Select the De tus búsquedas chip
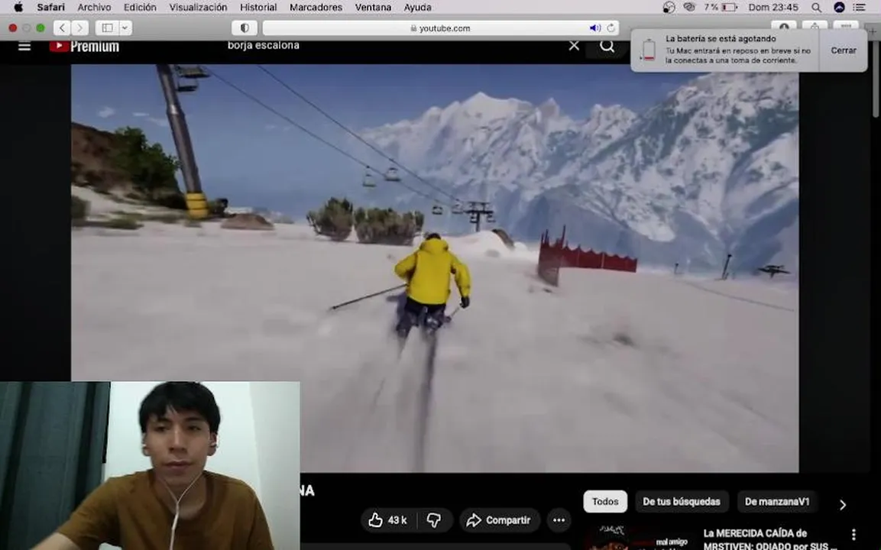The image size is (881, 550). pos(682,502)
